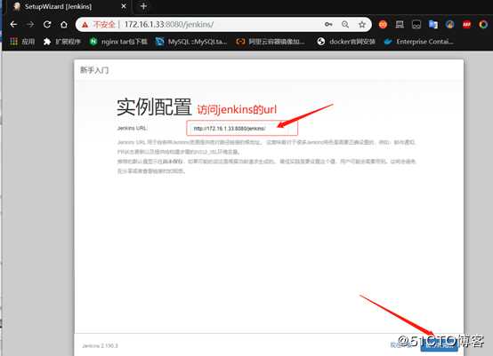Screen dimensions: 493x356
Task: Click the Jenkins version text in footer
Action: pyautogui.click(x=100, y=345)
